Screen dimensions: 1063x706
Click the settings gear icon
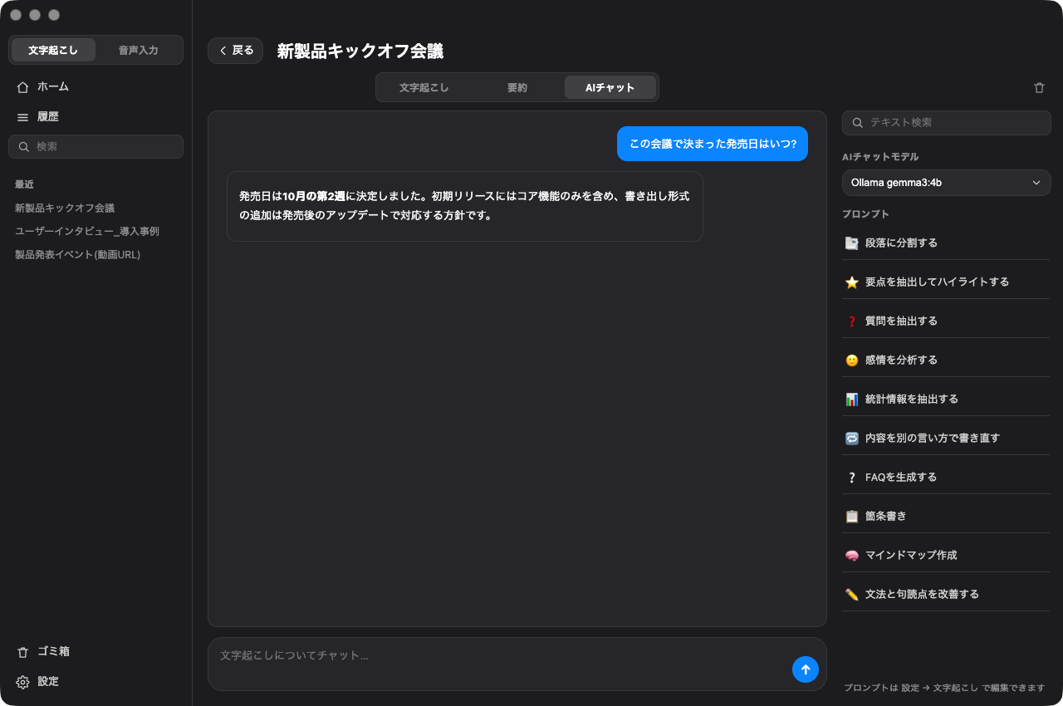[x=22, y=682]
